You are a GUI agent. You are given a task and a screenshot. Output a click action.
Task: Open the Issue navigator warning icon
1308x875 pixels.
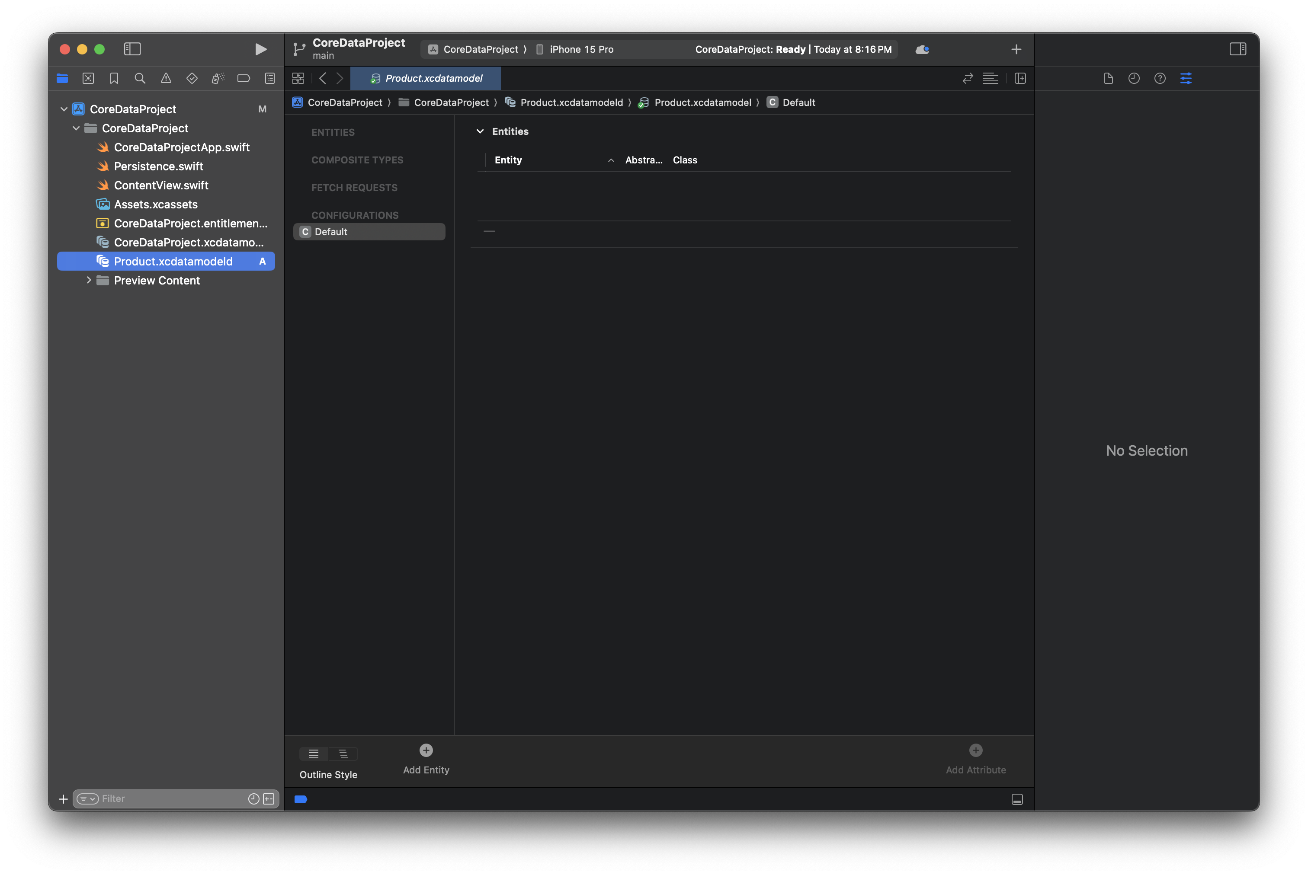(x=166, y=79)
